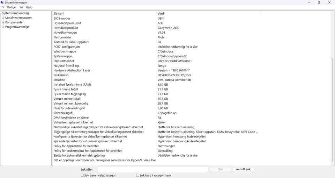Select the Fysisk minne tilgjengelig row
The height and width of the screenshot is (178, 335).
[156, 94]
